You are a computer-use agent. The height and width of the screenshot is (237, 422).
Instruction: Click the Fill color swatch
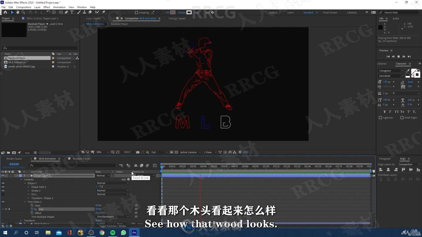pyautogui.click(x=173, y=13)
